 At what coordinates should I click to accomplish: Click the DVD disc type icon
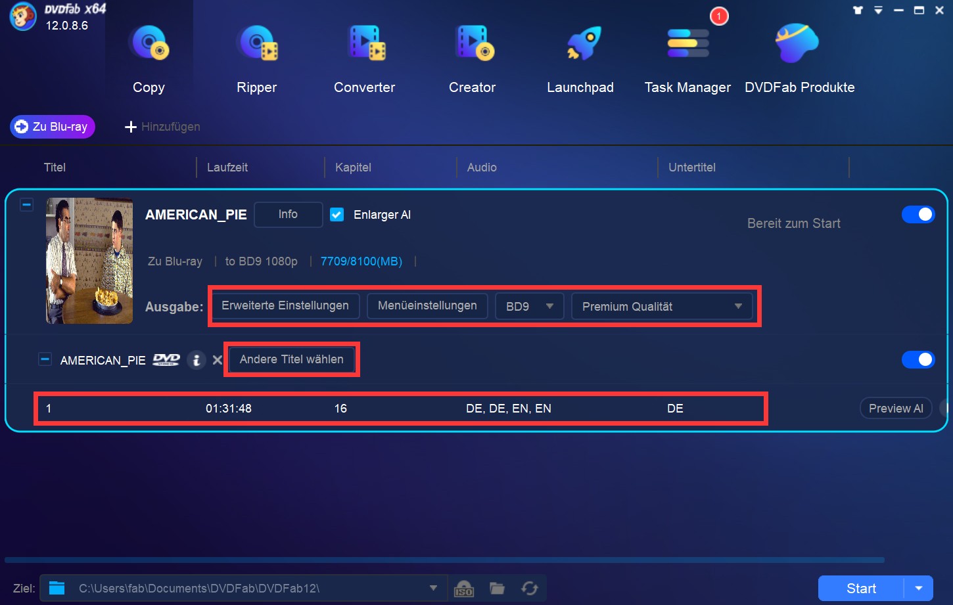pyautogui.click(x=166, y=359)
